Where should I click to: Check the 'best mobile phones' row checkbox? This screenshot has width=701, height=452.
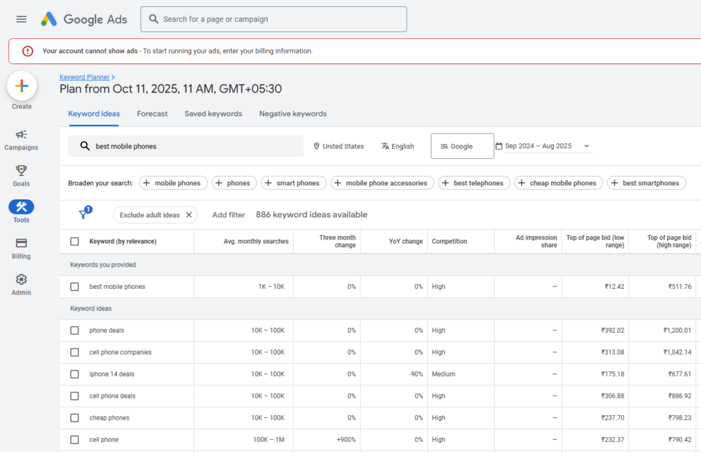pyautogui.click(x=75, y=287)
